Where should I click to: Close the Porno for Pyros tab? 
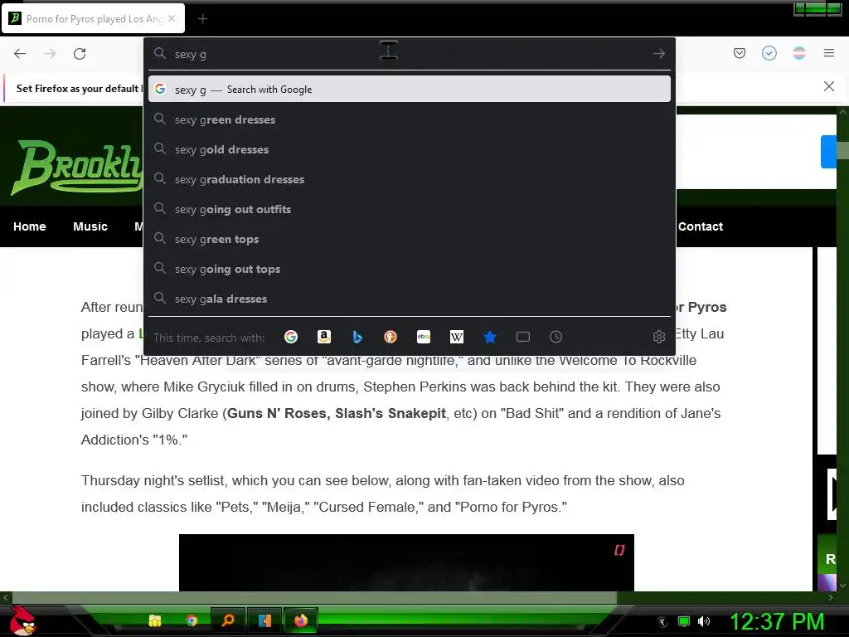click(x=172, y=18)
